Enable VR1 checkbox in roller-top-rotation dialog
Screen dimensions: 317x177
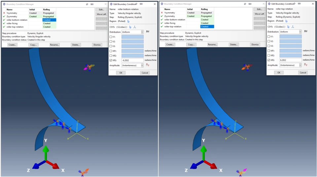269,51
